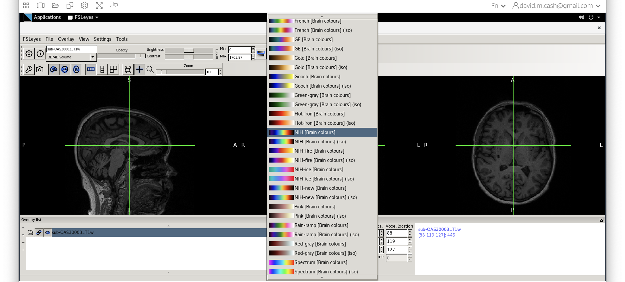Select grid layout icon
Viewport: 625px width, 282px height.
coord(113,69)
